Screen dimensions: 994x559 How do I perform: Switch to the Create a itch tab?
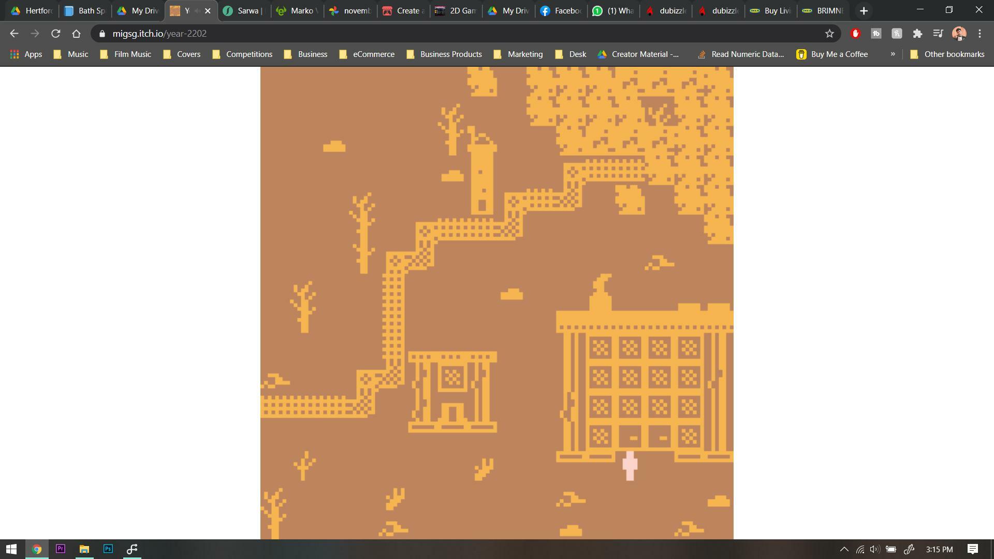tap(403, 11)
